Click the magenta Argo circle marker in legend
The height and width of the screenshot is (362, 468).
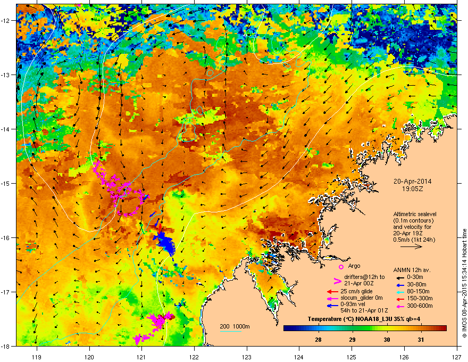341,267
